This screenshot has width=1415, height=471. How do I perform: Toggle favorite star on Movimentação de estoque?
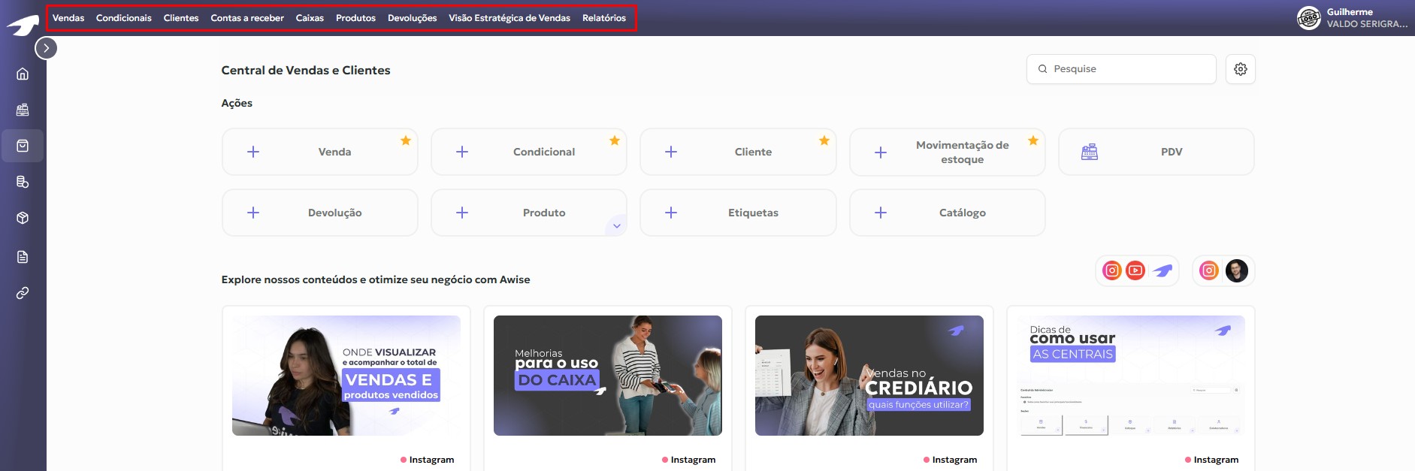click(1033, 140)
